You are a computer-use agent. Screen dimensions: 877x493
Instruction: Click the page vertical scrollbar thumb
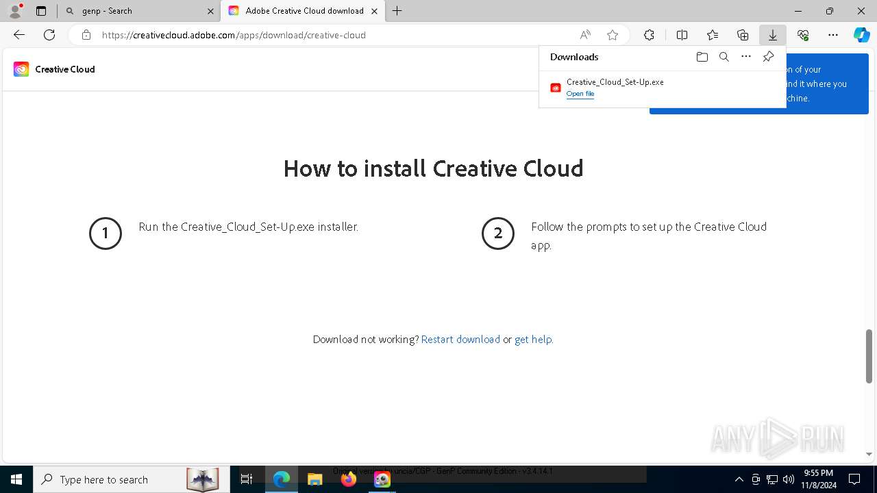point(869,356)
